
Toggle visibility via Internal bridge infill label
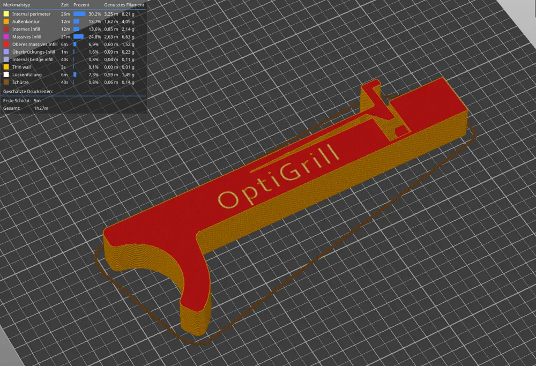coord(33,59)
